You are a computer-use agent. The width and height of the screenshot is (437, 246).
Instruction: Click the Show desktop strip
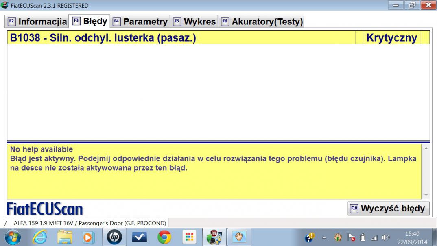pos(435,237)
